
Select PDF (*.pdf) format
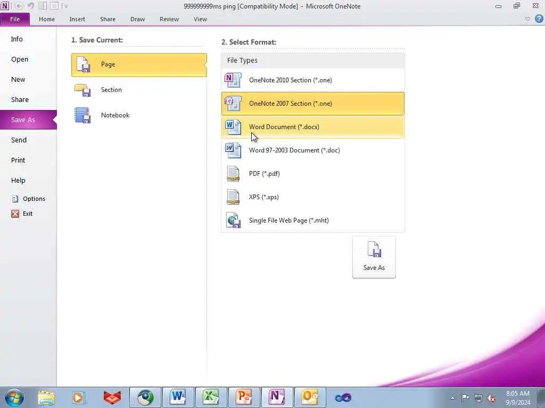tap(313, 174)
